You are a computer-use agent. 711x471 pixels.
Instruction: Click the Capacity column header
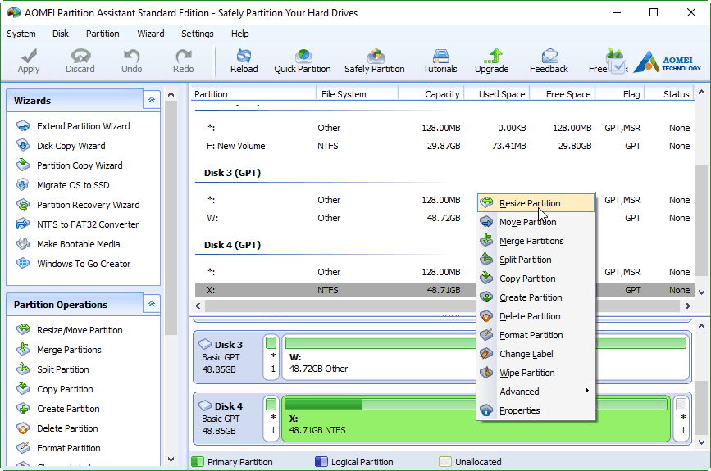click(442, 94)
